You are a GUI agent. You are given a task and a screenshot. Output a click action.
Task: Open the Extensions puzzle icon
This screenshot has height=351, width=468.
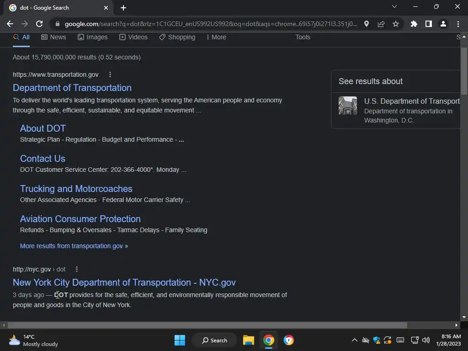pos(414,24)
